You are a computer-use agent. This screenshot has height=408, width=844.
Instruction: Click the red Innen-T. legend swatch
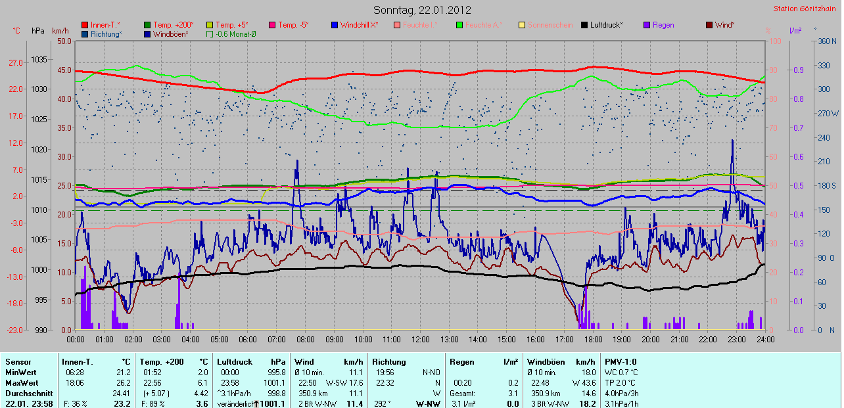point(85,25)
